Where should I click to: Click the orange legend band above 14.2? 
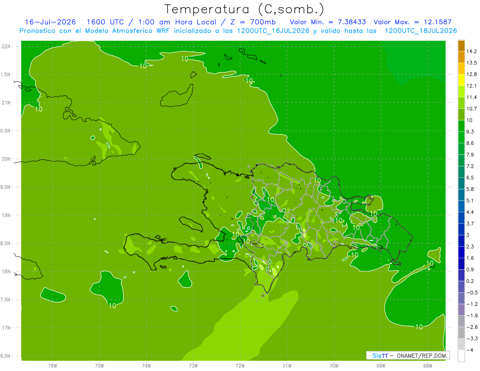tap(461, 46)
